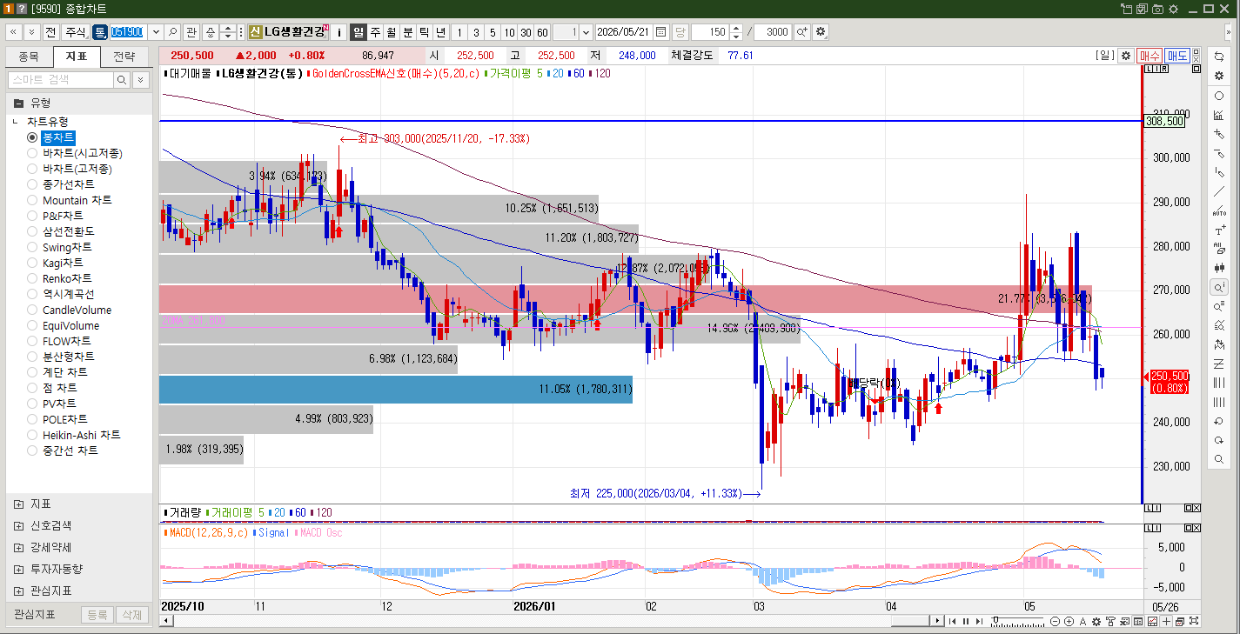This screenshot has width=1240, height=634.
Task: Pause chart playback with pause button
Action: (x=966, y=621)
